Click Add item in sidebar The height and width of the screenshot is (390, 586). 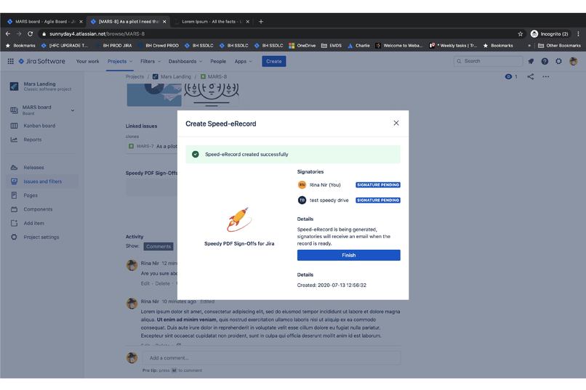click(33, 223)
